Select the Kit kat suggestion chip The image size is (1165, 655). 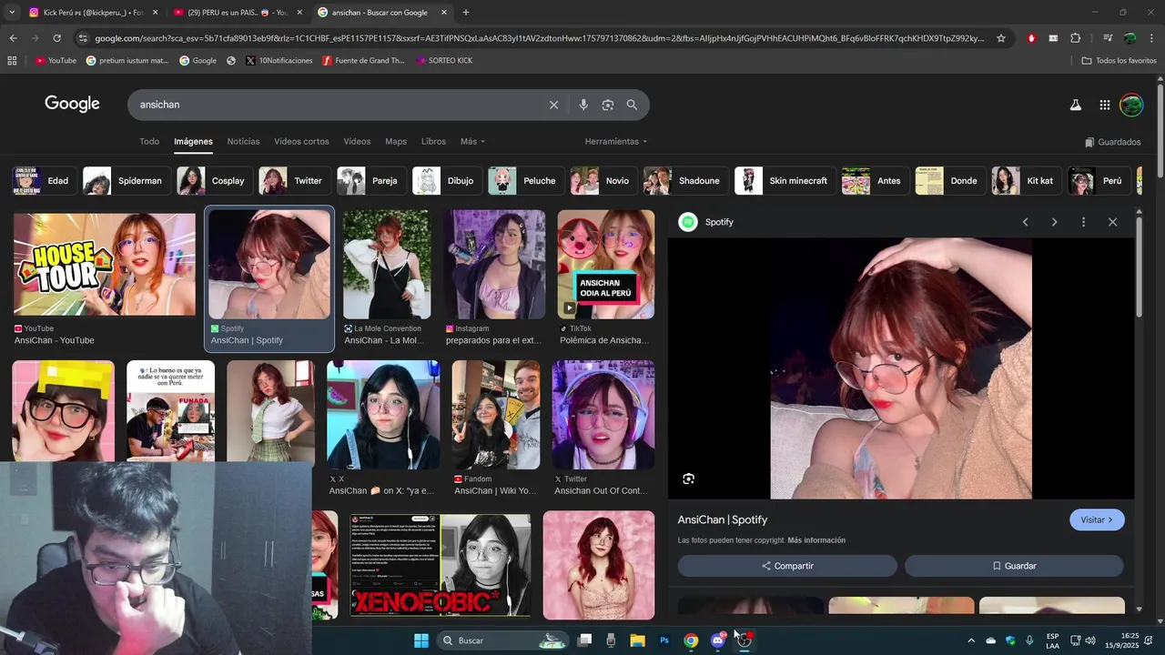click(1025, 181)
